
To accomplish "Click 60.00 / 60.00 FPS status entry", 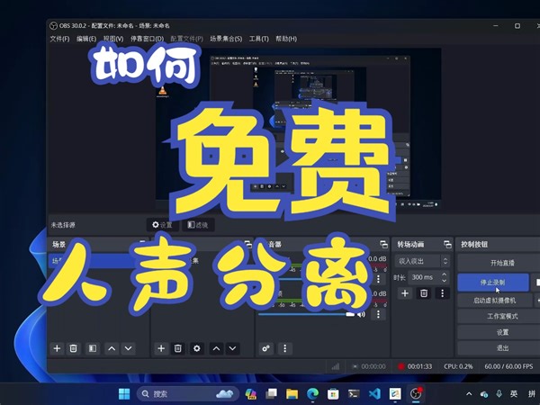I will pos(508,366).
